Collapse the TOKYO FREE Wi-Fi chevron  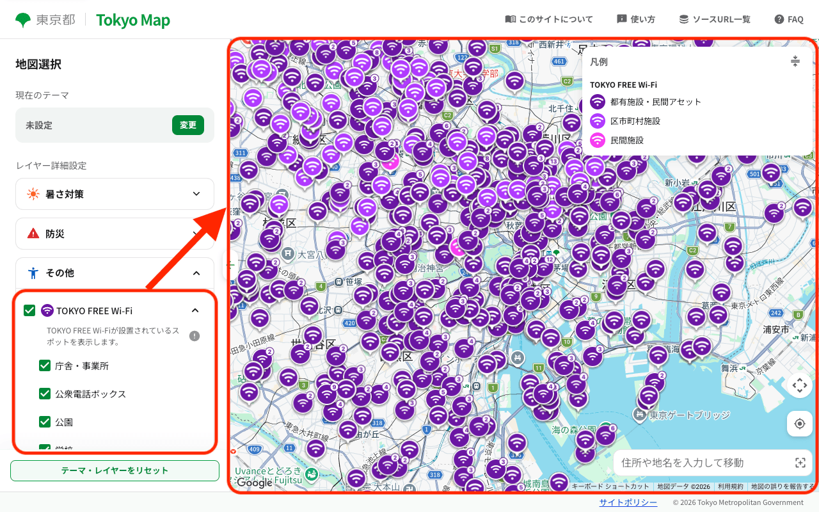[195, 310]
